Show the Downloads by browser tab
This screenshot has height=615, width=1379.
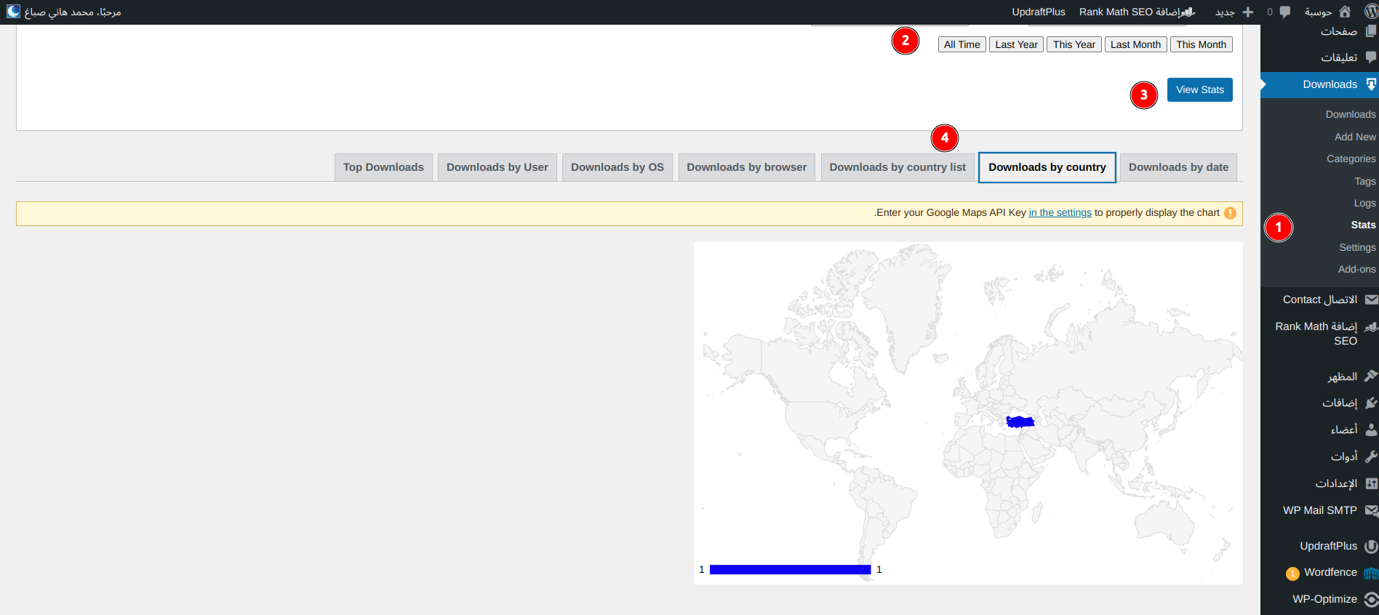click(746, 167)
